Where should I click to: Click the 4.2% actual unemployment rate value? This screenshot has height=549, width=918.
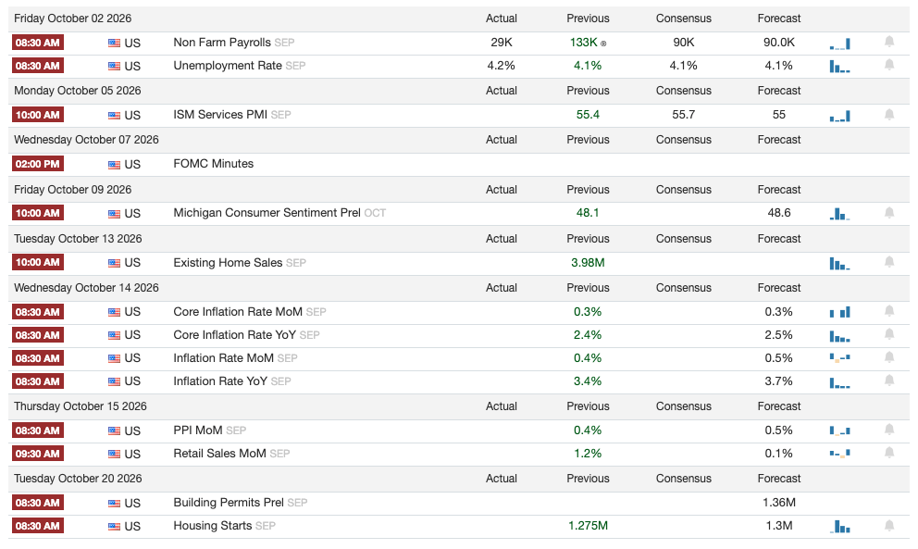(x=502, y=66)
